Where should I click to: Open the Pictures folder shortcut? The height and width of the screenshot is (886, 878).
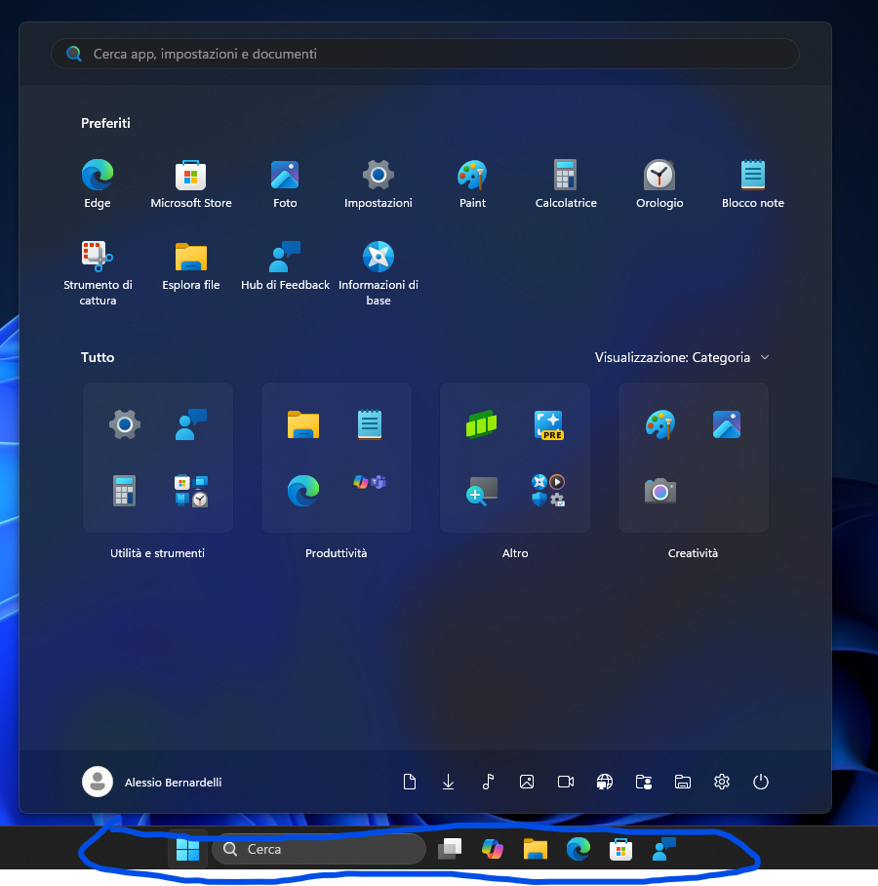[x=527, y=782]
